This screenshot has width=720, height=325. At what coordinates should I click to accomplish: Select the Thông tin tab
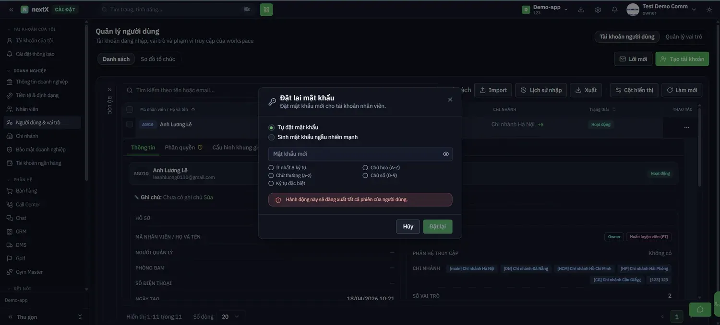(x=143, y=147)
